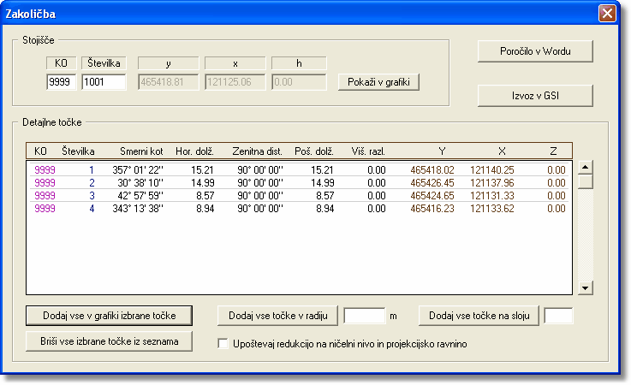Screen dimensions: 631x385
Task: Click Dodaj vse v grafiki izbrane točke
Action: point(109,316)
